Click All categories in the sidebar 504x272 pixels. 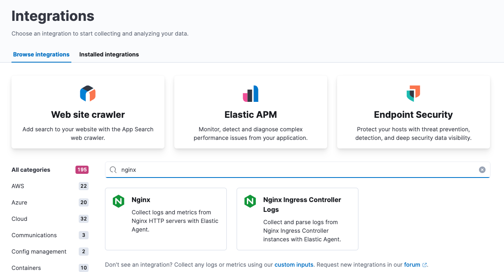[31, 170]
